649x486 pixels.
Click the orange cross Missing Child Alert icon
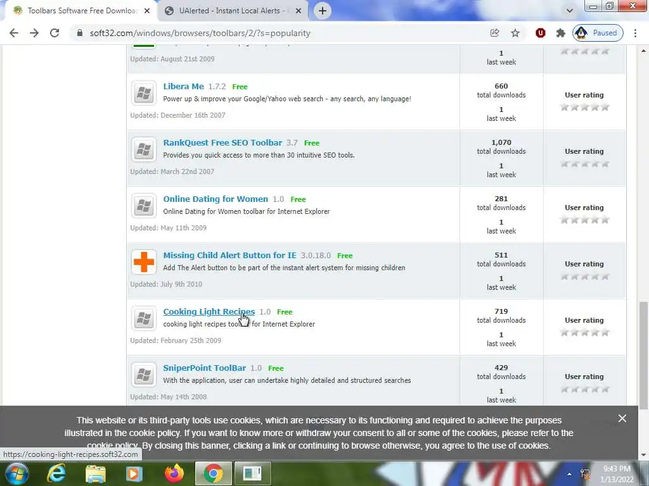pos(144,262)
